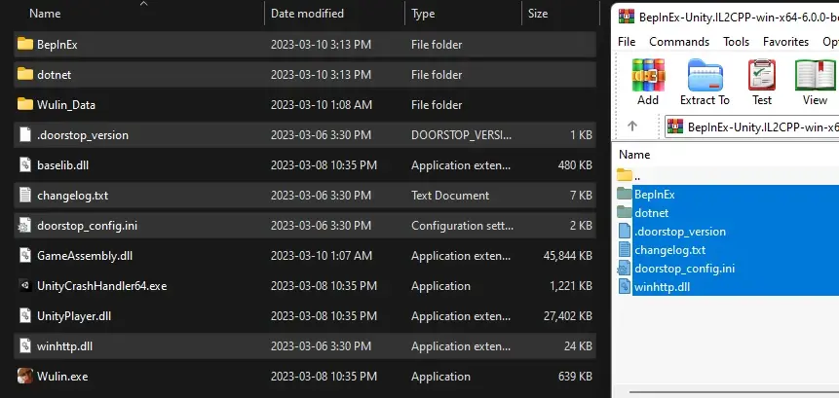Click the View toolbar icon in WinRAR
The width and height of the screenshot is (839, 398).
[814, 77]
